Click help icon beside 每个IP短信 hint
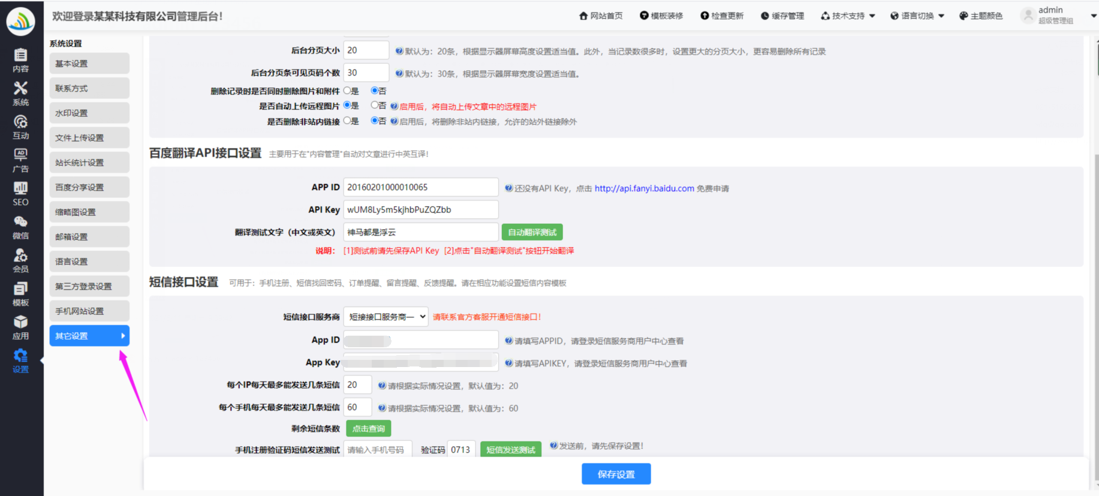This screenshot has height=496, width=1099. point(382,385)
